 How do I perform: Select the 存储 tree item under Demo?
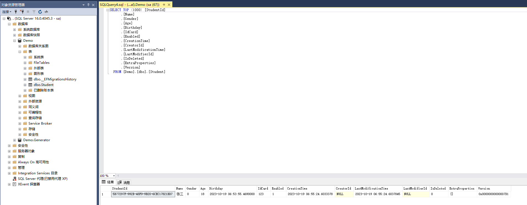(x=32, y=129)
